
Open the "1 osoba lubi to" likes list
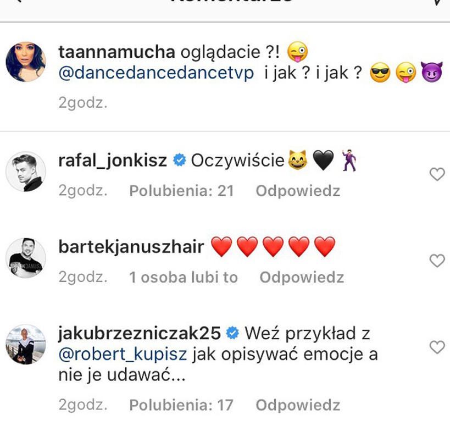pyautogui.click(x=184, y=277)
